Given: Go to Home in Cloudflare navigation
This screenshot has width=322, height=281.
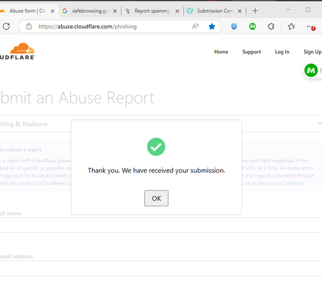Looking at the screenshot, I should pyautogui.click(x=221, y=52).
